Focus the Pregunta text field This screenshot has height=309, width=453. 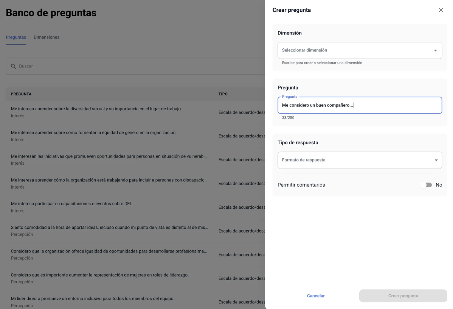point(359,105)
